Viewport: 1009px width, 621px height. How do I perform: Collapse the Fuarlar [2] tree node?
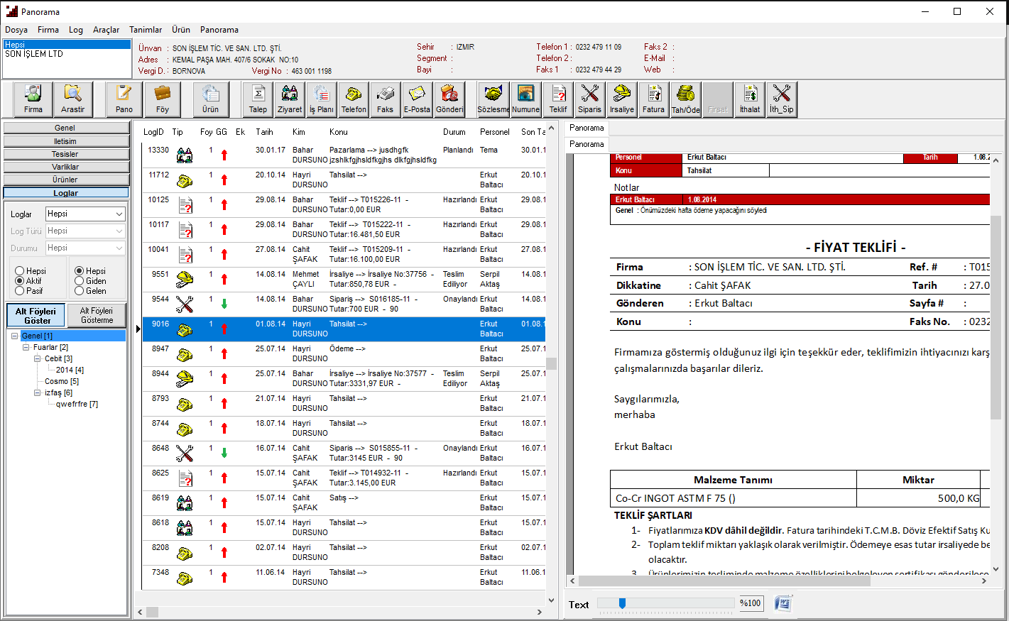pos(26,348)
